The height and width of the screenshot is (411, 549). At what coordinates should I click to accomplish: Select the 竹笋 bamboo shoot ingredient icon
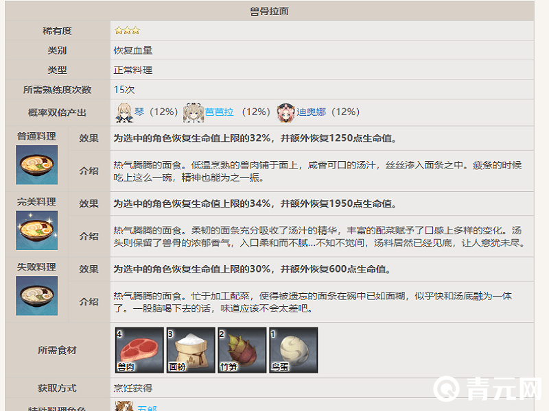[242, 350]
